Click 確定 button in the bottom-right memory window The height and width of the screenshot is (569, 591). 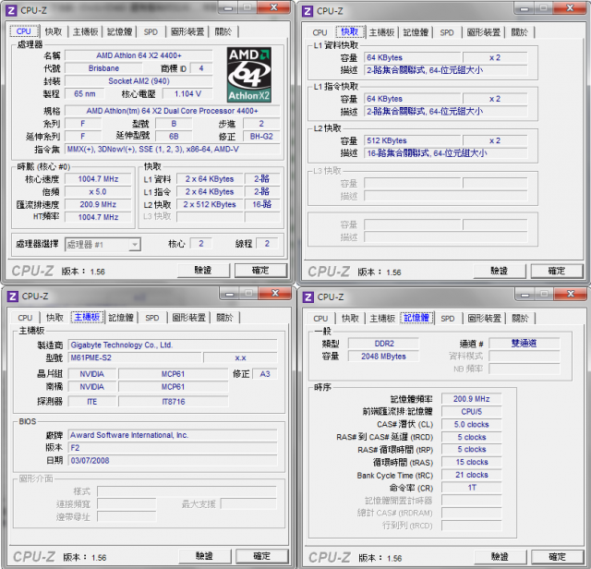(x=558, y=557)
